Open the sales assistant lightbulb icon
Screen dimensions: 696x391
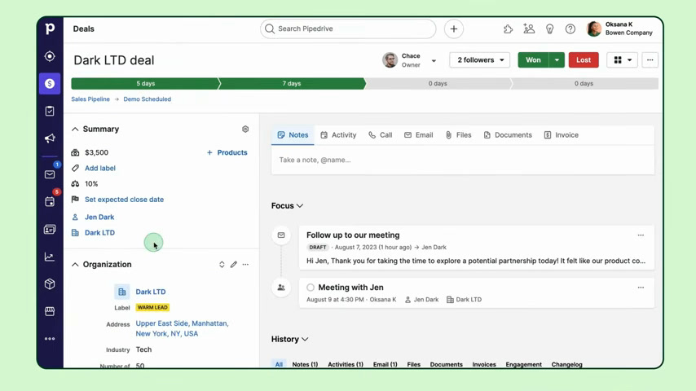[x=549, y=29]
